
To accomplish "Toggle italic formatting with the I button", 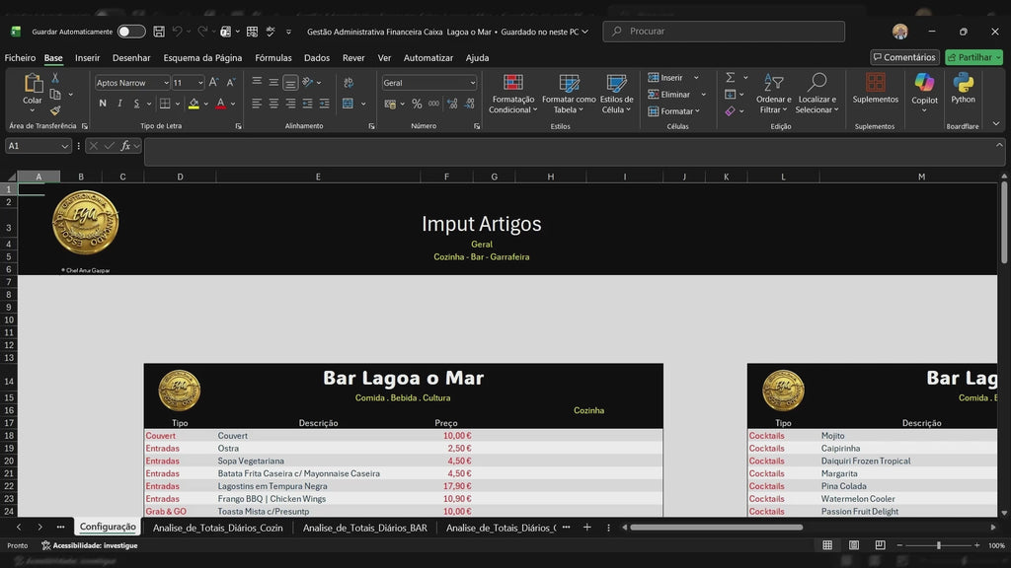I will point(120,104).
